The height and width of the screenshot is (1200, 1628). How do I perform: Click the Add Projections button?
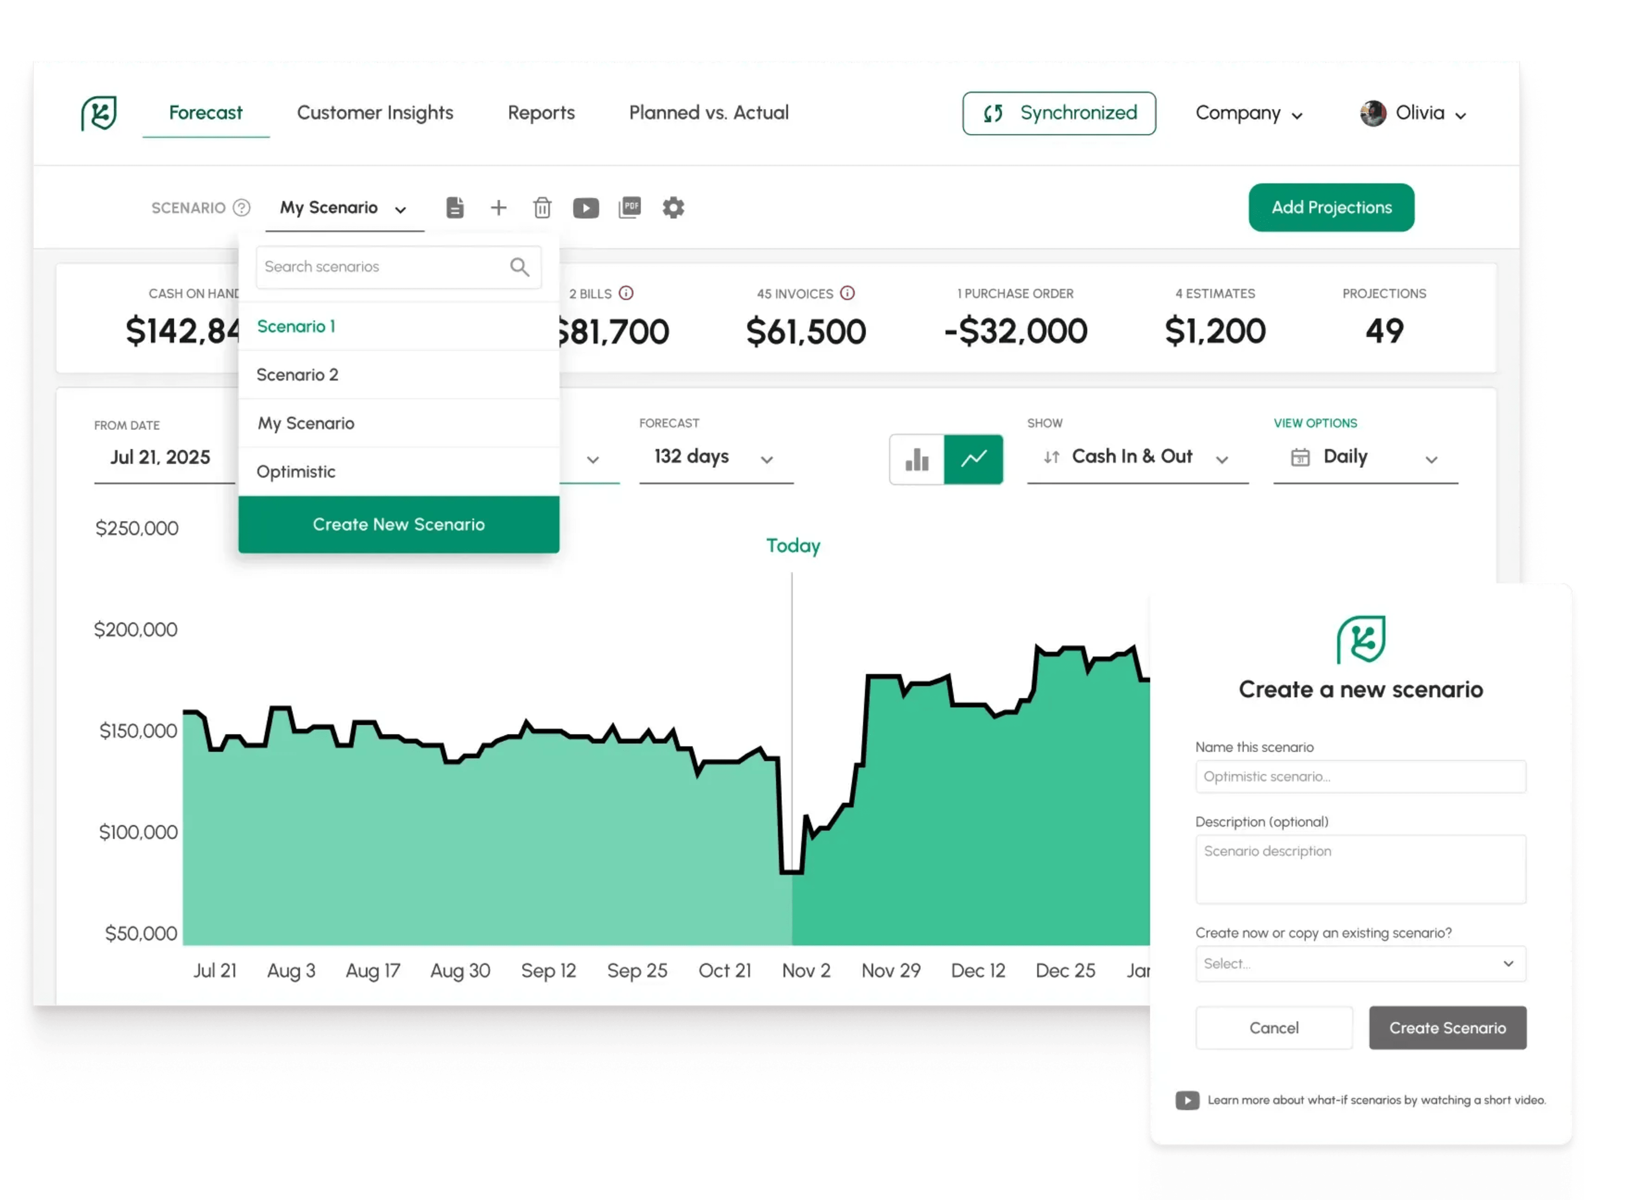click(x=1331, y=208)
